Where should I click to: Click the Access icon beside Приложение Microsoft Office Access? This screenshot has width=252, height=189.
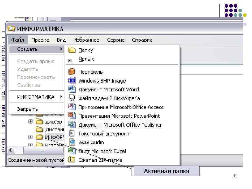point(72,106)
